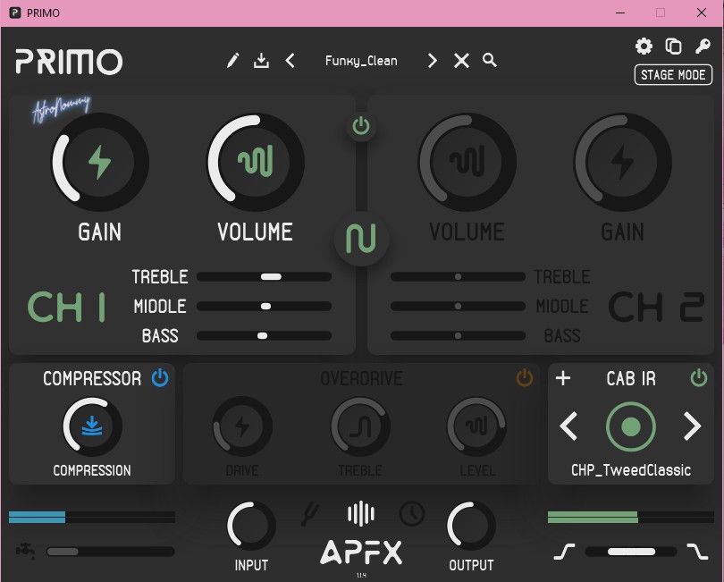This screenshot has width=724, height=582.
Task: Click the Overdrive Treble knob
Action: [360, 426]
